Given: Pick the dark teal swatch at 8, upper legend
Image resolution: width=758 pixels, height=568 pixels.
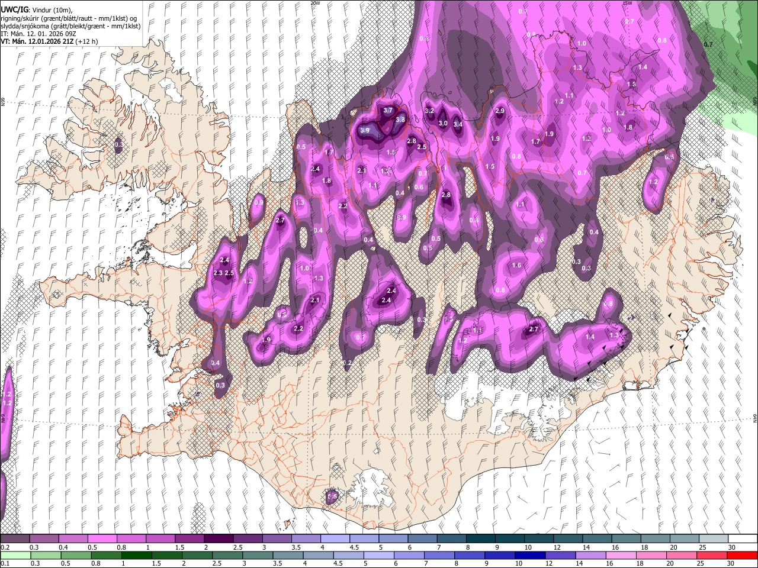Looking at the screenshot, I should pyautogui.click(x=481, y=539).
